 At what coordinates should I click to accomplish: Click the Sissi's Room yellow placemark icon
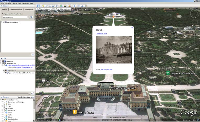[x=75, y=112]
